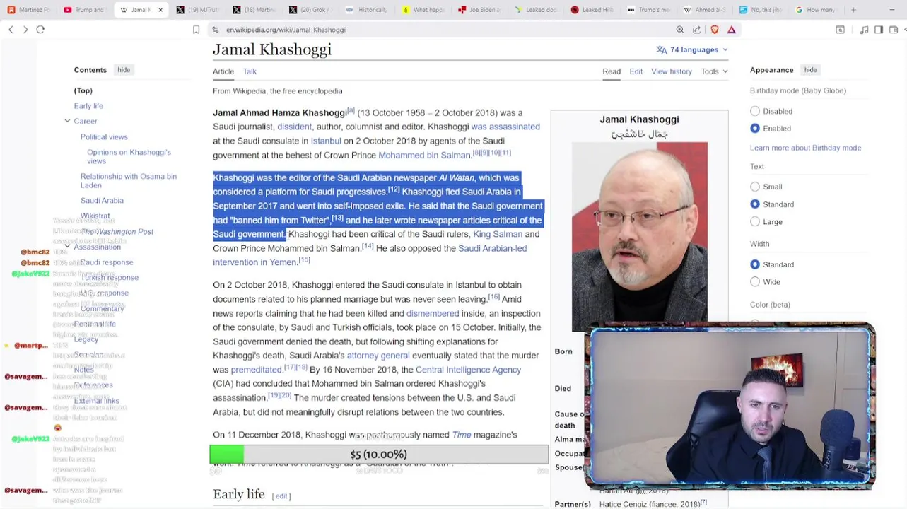Open the 74 languages dropdown
Viewport: 907px width, 509px height.
click(x=693, y=49)
